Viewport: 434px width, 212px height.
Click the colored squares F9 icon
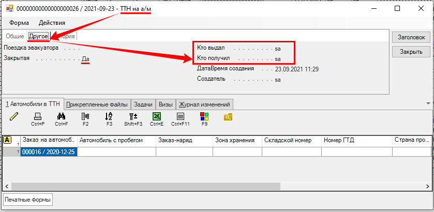(x=204, y=117)
